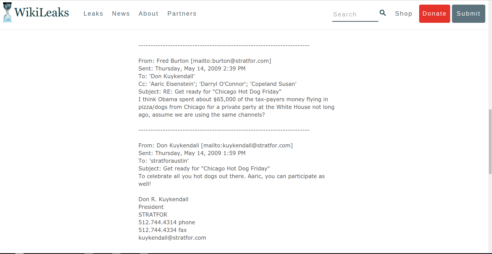
Task: Click the WikiLeaks title text link
Action: (42, 12)
